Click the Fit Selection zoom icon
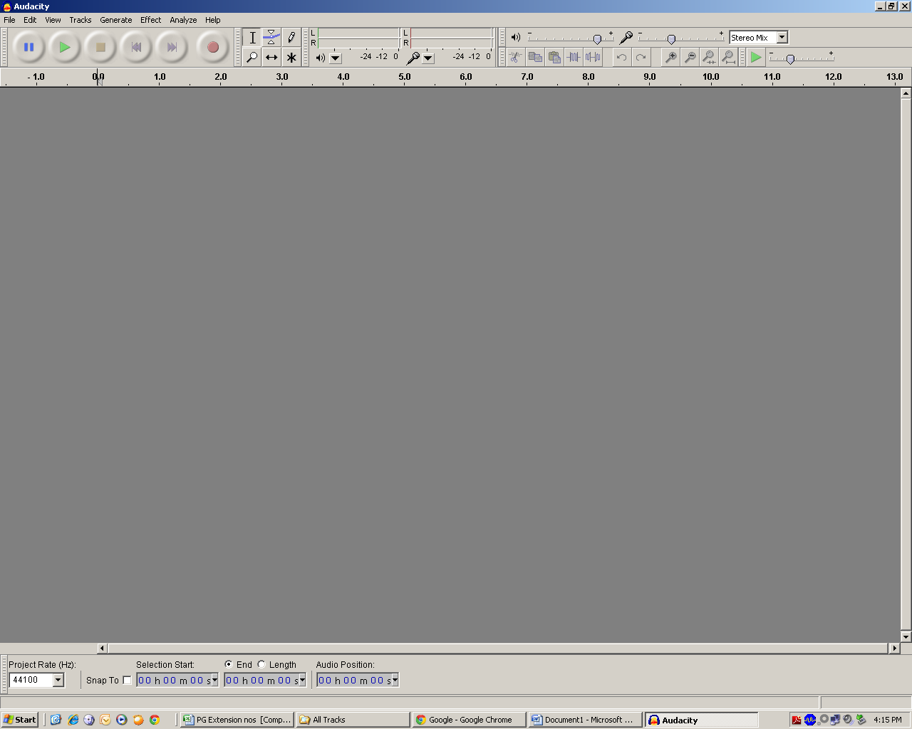Viewport: 912px width, 729px height. [x=709, y=57]
